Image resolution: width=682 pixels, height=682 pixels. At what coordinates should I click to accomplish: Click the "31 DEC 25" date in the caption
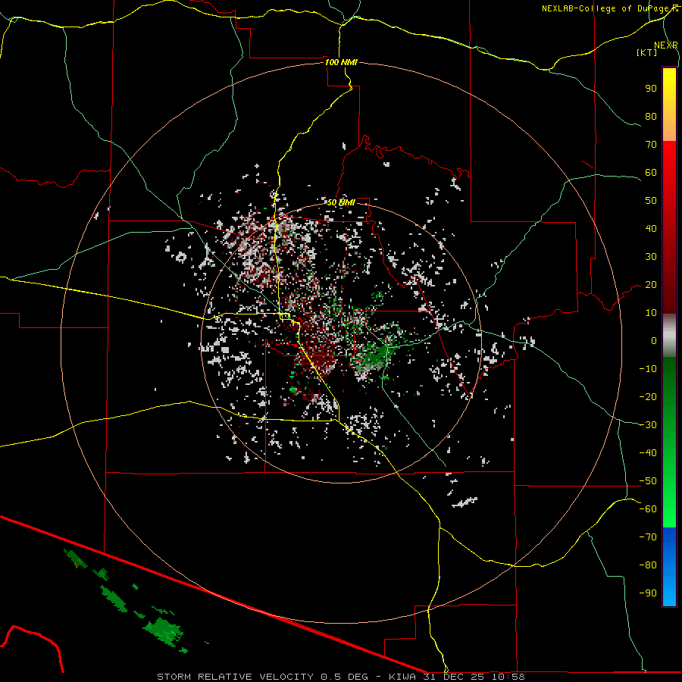click(x=454, y=677)
